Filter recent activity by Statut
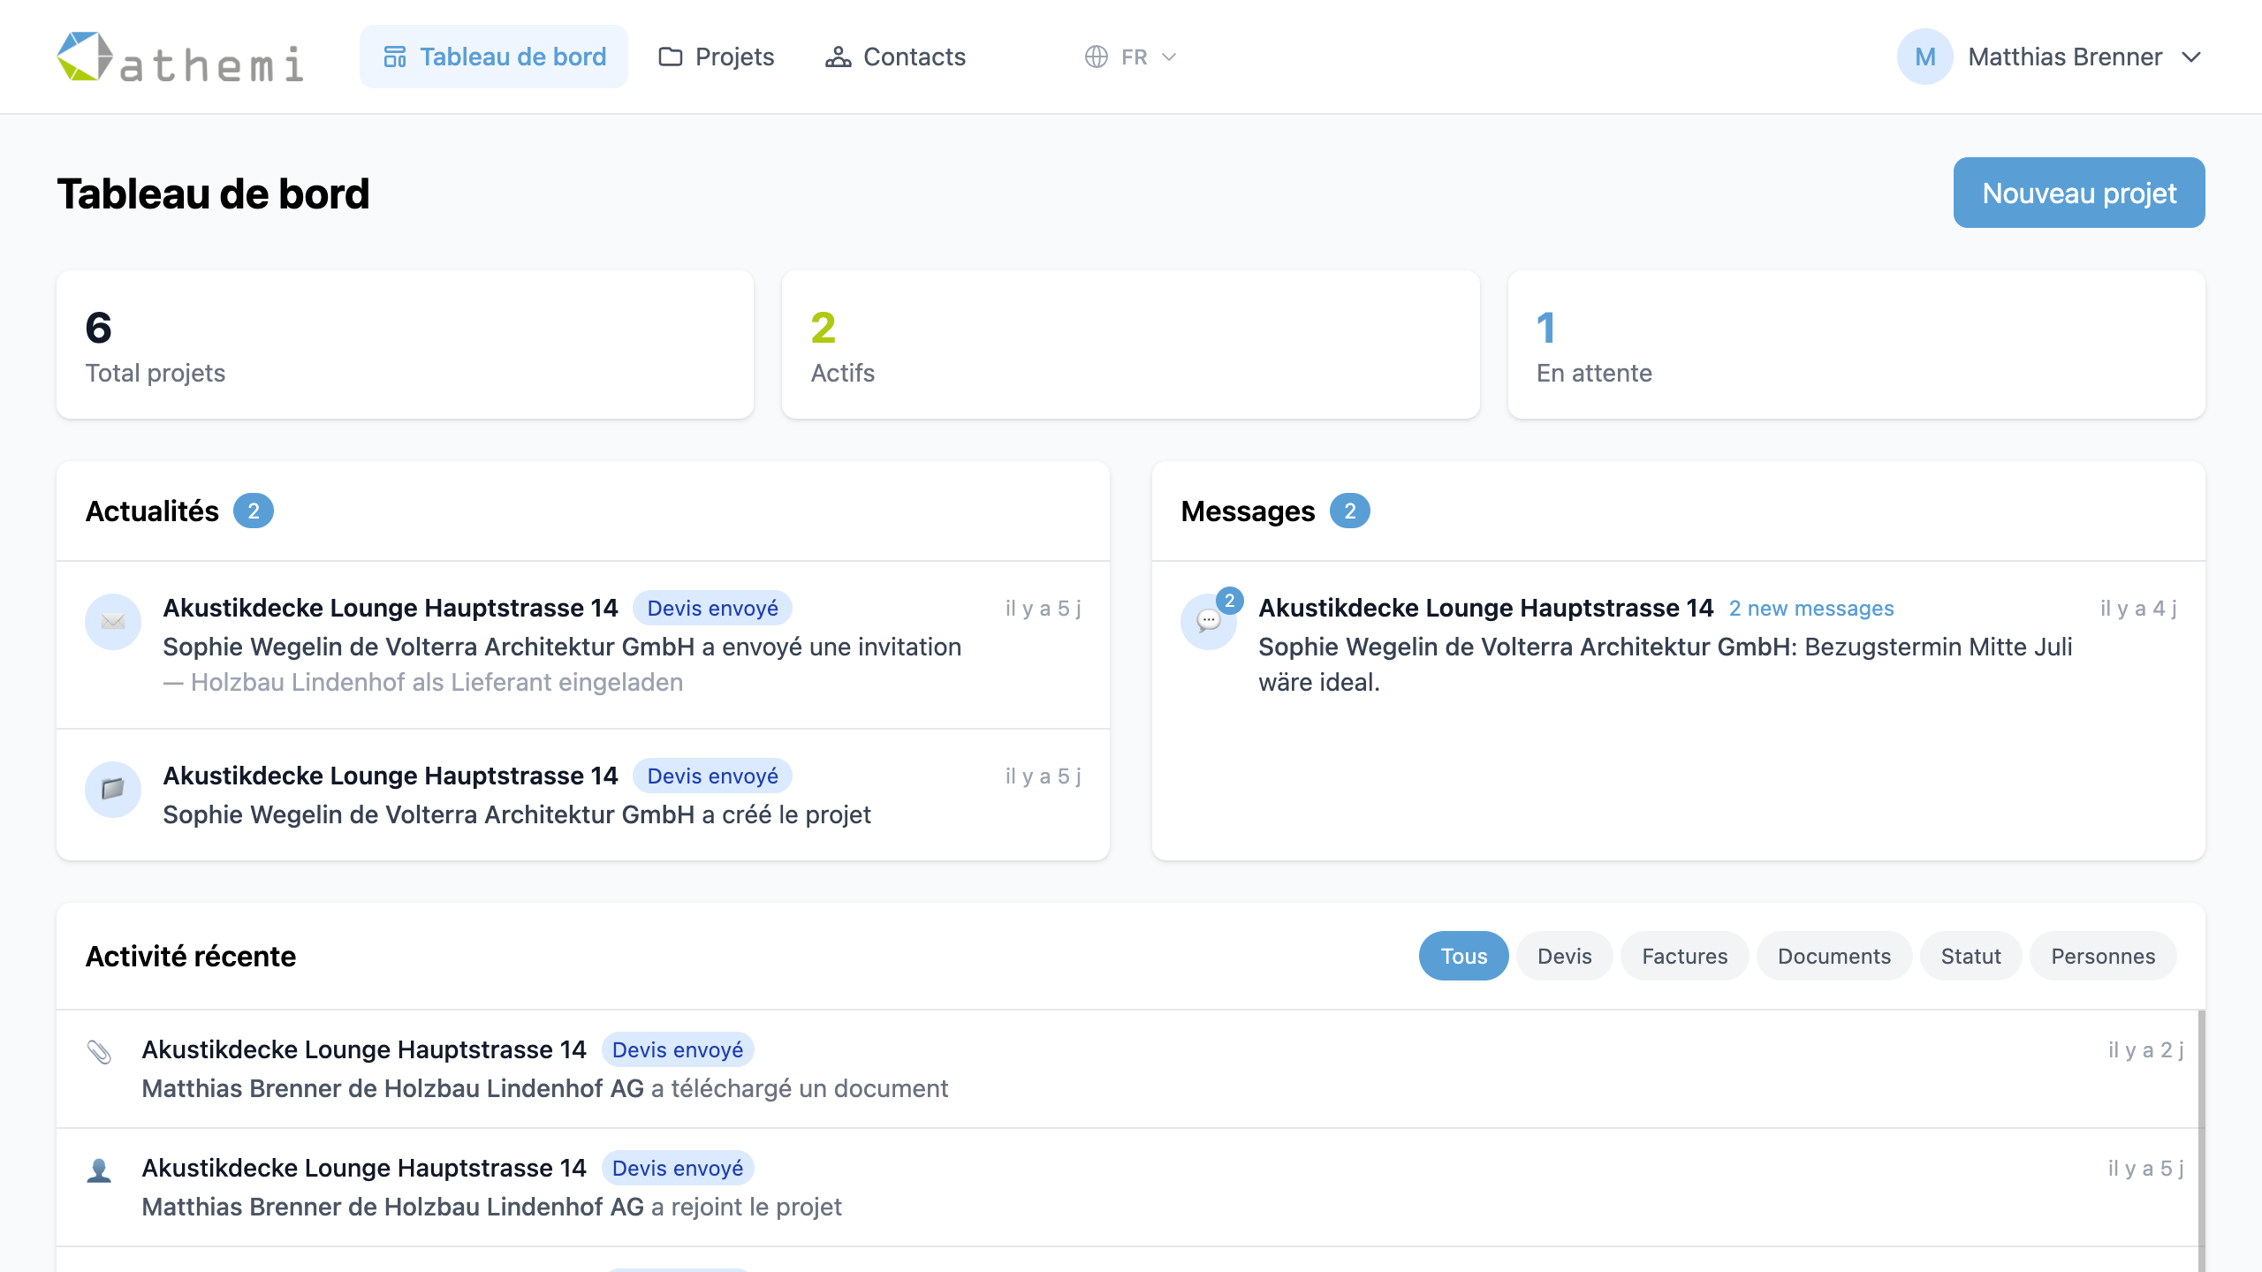 pyautogui.click(x=1970, y=956)
